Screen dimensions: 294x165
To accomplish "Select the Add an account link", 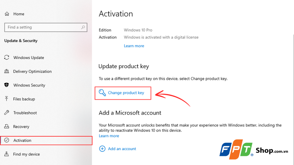I will [122, 149].
